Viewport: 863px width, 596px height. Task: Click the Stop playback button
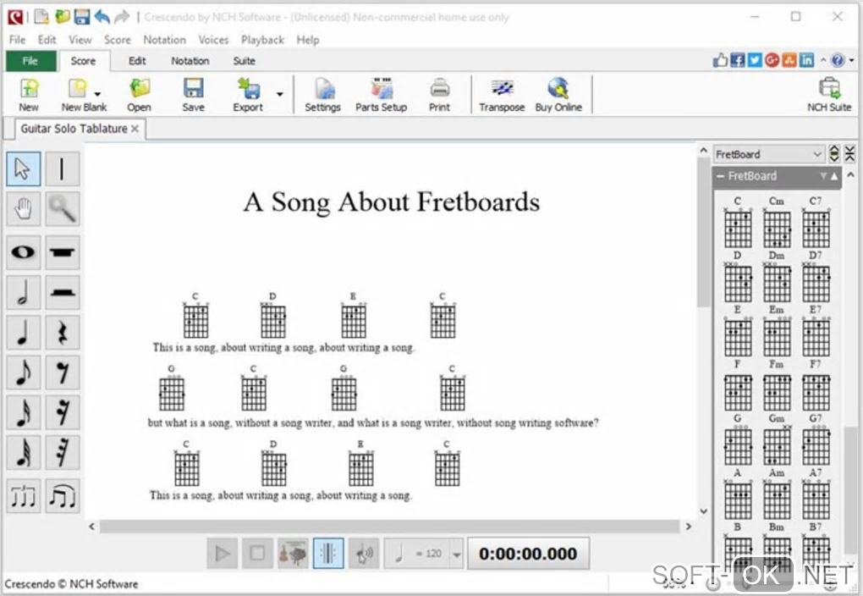pos(257,554)
